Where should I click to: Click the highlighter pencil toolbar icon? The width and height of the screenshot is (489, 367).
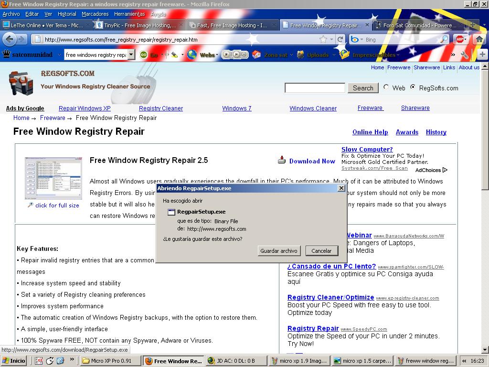[x=175, y=55]
